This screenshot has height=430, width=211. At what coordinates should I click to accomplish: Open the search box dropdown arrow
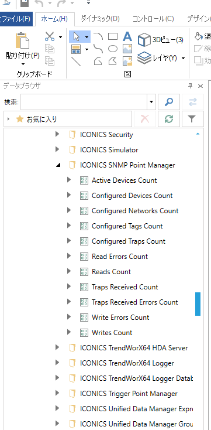coord(151,102)
